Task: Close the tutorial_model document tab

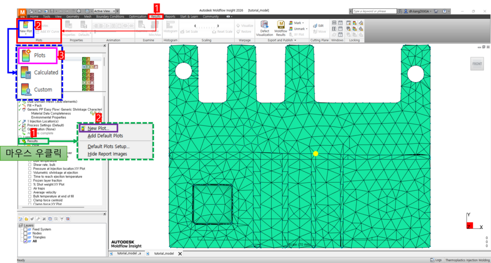Action: pyautogui.click(x=180, y=254)
